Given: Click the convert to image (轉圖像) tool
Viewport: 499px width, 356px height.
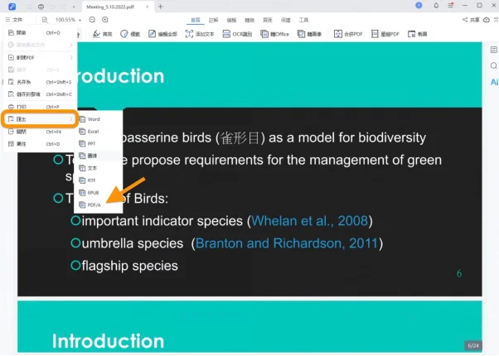Looking at the screenshot, I should point(309,34).
